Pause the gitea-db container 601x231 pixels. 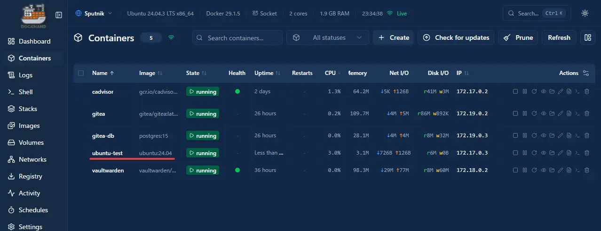(525, 135)
